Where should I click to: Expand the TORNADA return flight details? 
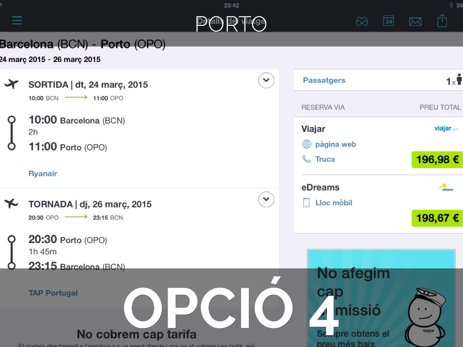click(x=266, y=199)
